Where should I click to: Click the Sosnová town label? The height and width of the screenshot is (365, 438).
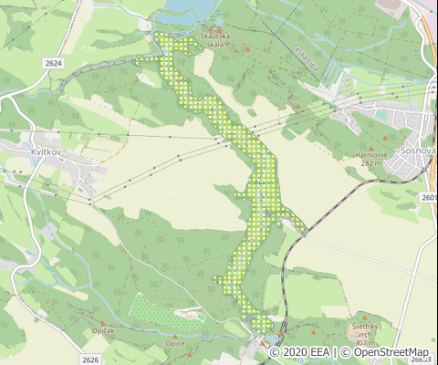(x=416, y=151)
